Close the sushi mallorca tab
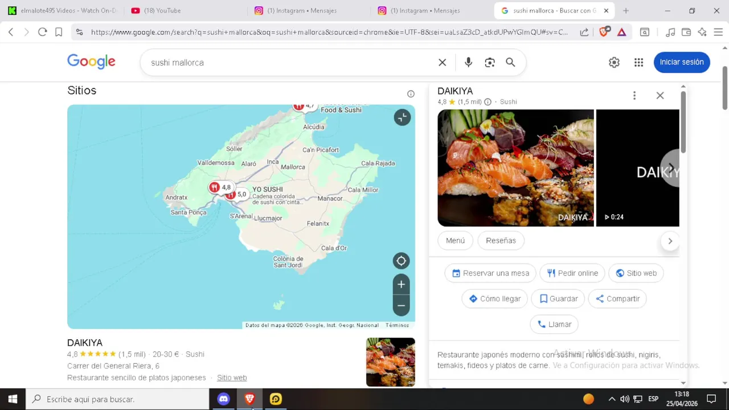The width and height of the screenshot is (729, 410). click(x=606, y=10)
